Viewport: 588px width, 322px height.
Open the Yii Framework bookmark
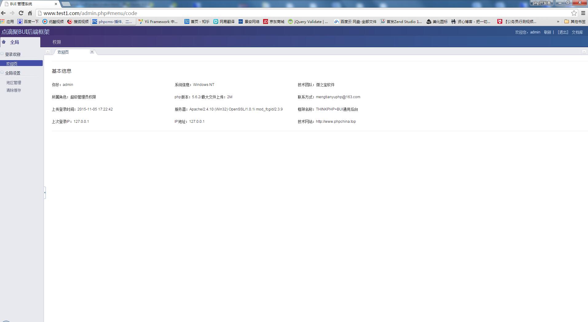pyautogui.click(x=158, y=21)
